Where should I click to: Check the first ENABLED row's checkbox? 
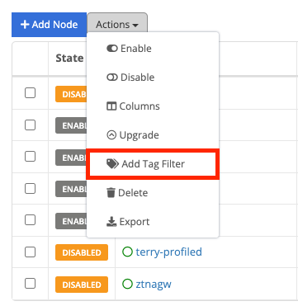tap(30, 125)
